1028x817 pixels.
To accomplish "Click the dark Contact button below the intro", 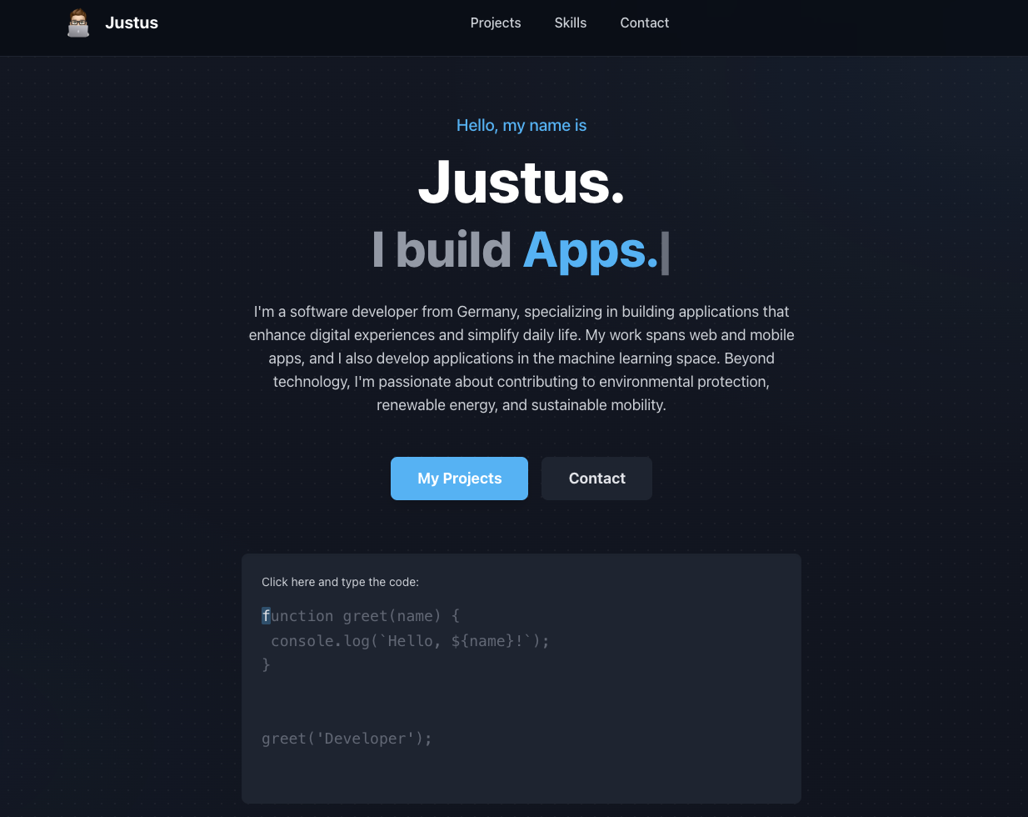I will pos(596,479).
